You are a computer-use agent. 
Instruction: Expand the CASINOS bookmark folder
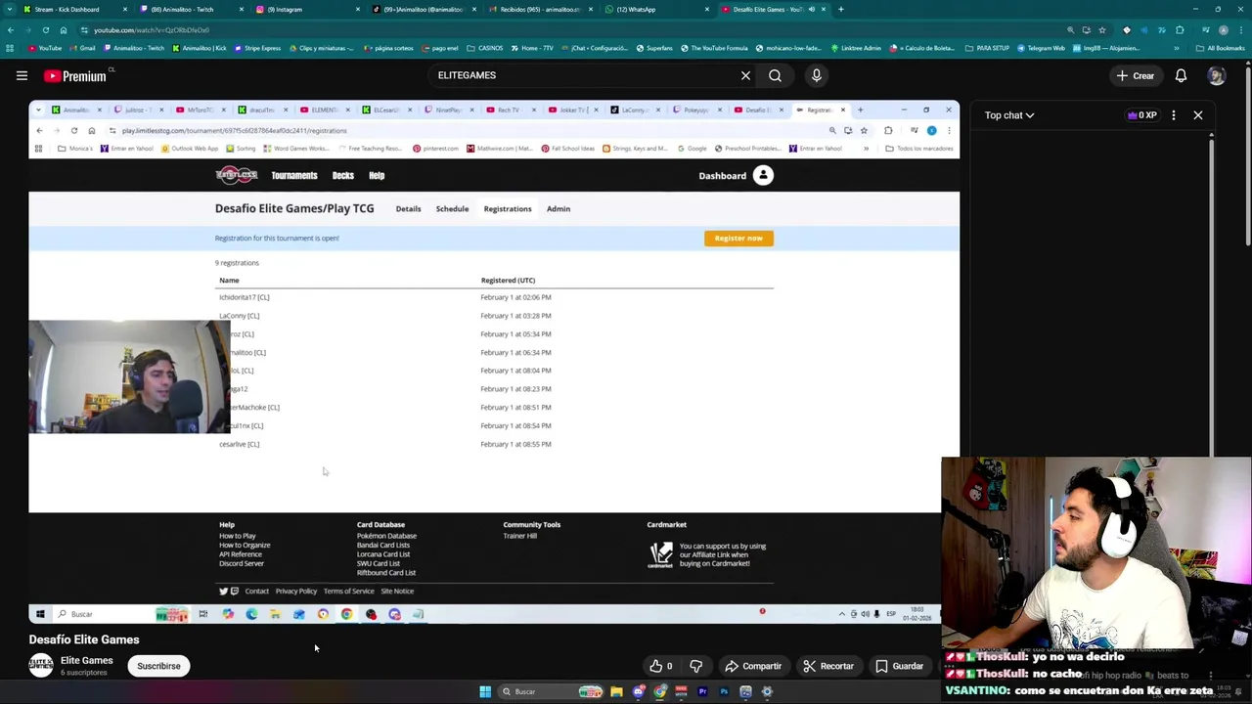(x=485, y=48)
